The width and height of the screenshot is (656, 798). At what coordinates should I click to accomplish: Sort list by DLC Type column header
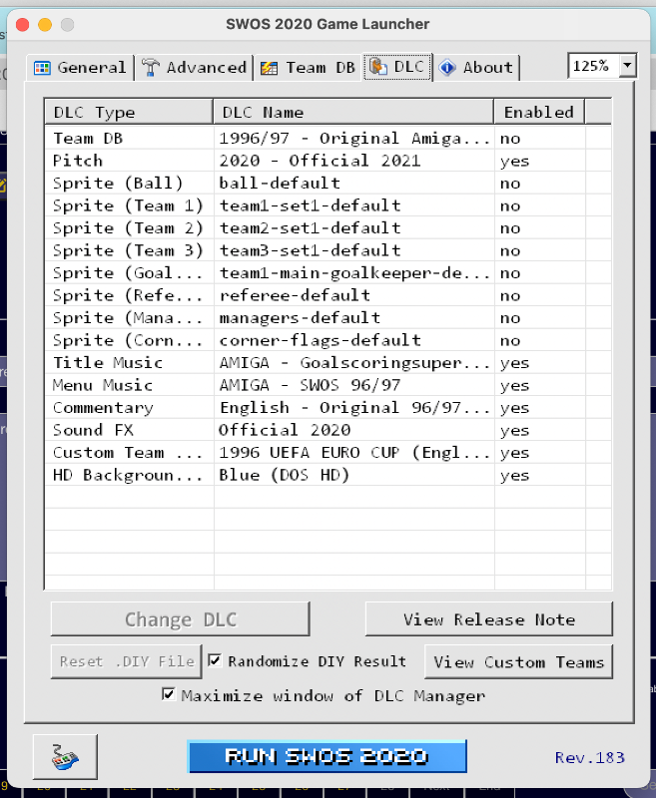(x=128, y=112)
